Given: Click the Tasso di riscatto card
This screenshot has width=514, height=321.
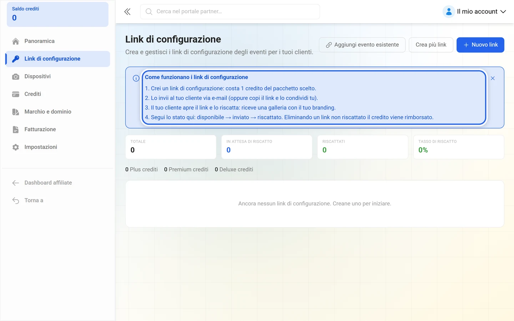Looking at the screenshot, I should 459,147.
